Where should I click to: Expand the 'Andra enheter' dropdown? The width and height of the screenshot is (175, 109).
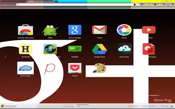coord(133,106)
